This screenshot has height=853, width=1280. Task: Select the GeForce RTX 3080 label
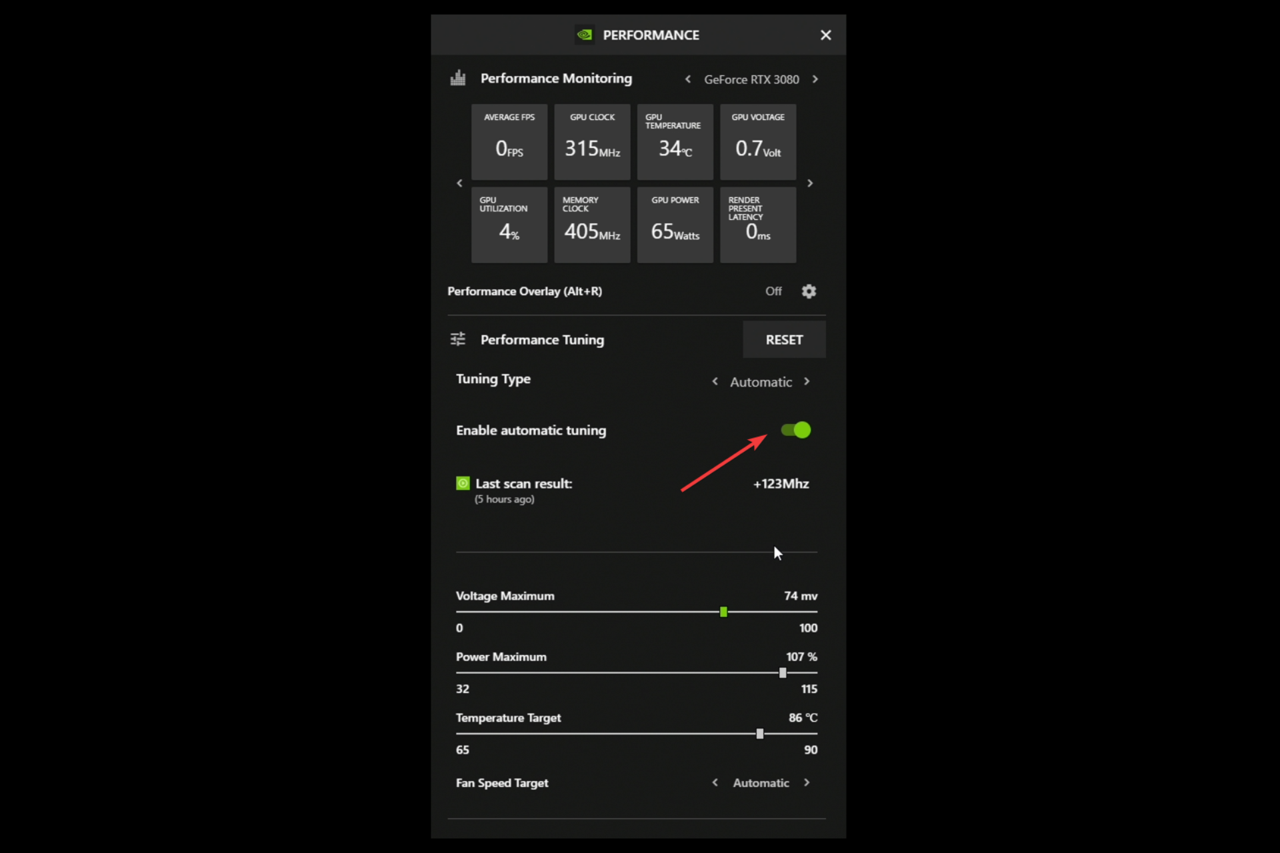coord(751,79)
